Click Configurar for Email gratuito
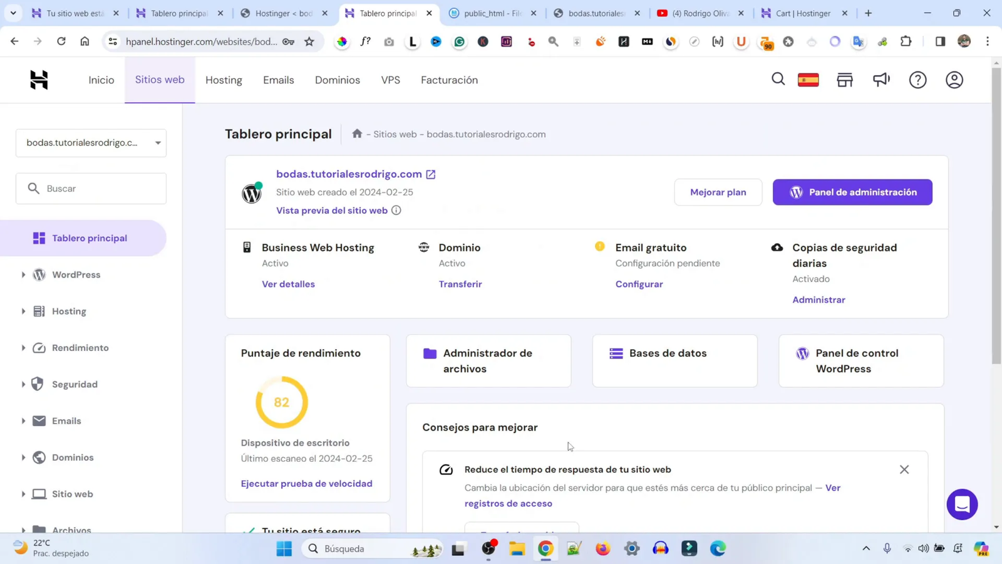The image size is (1002, 564). tap(639, 284)
